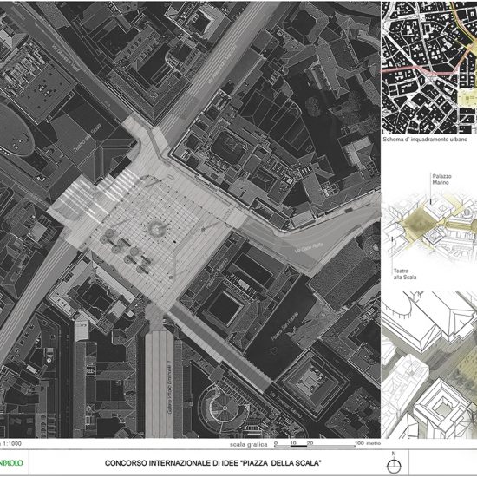477x477 pixels.
Task: Click the circular dome roof near Via Tommaso Marino
Action: 225,408
